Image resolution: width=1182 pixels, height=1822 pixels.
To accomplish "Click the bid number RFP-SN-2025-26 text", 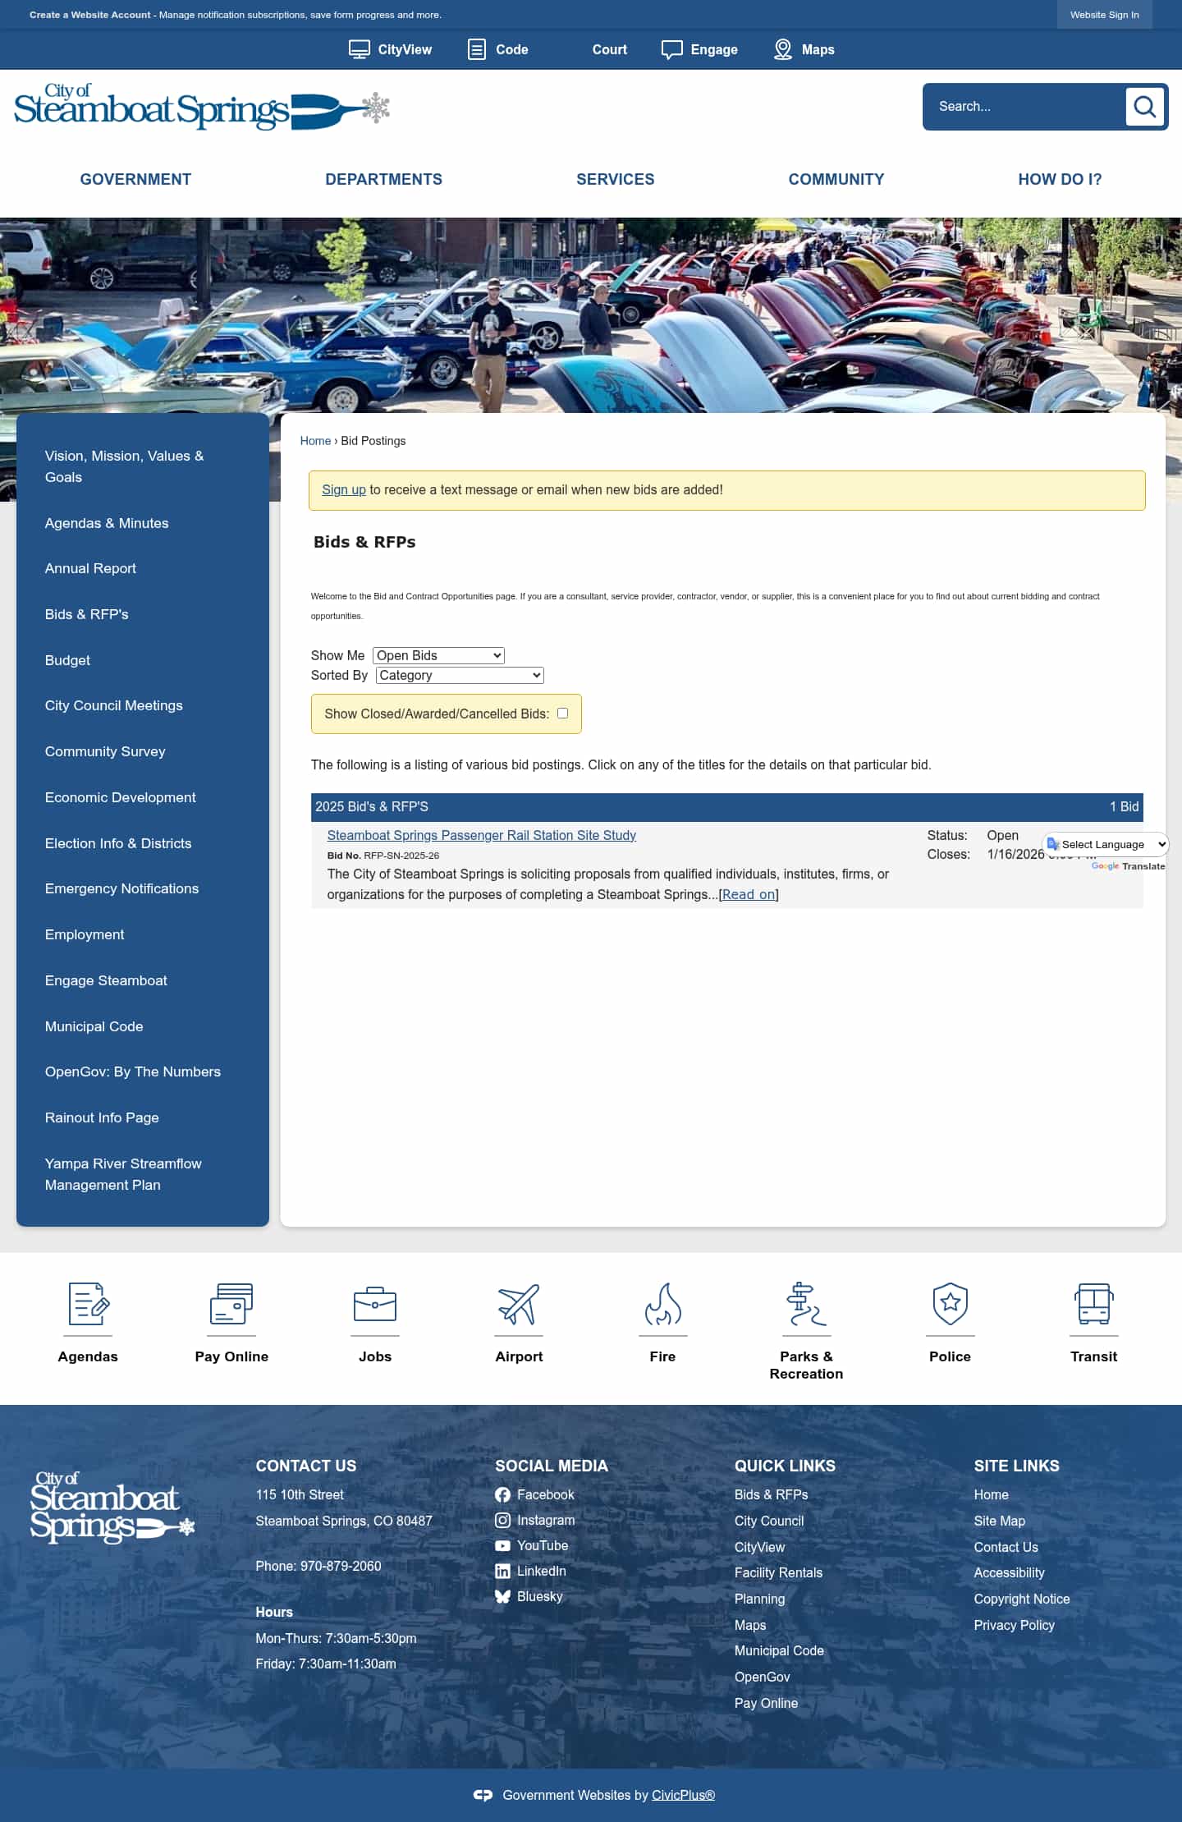I will (x=401, y=856).
